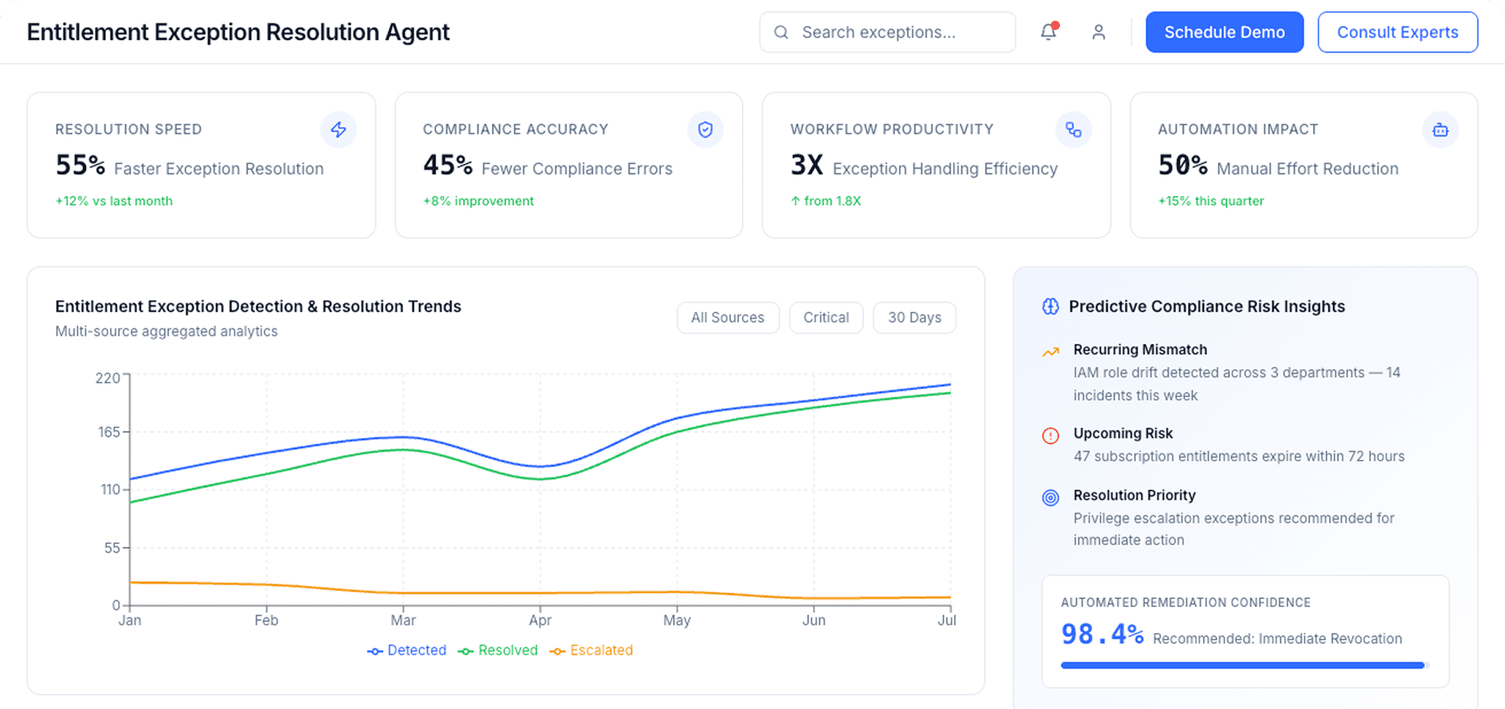1505x709 pixels.
Task: Click the brain icon beside Predictive Compliance
Action: click(1050, 307)
